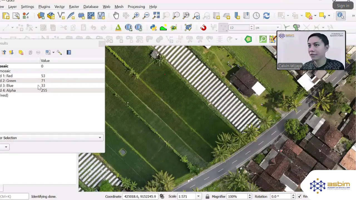Click the Value column header
Screen dimensions: 356x200
(x=45, y=61)
